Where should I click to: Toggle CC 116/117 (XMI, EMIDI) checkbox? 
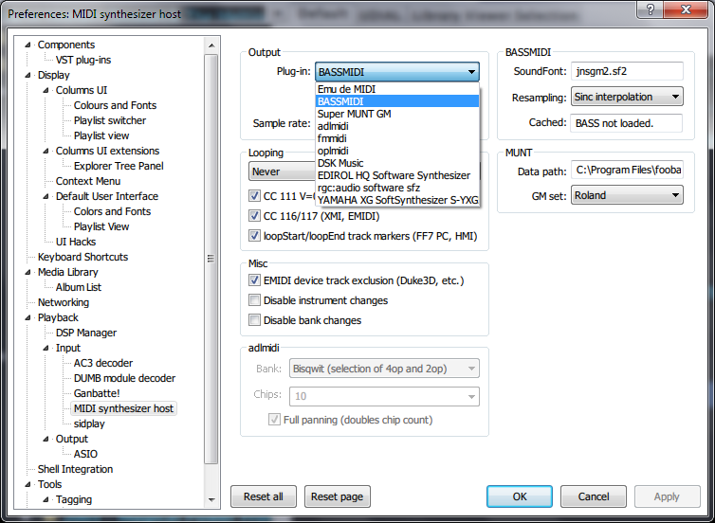coord(254,215)
